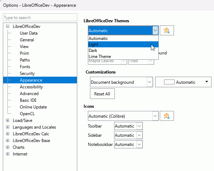The height and width of the screenshot is (171, 214).
Task: Select Advanced in the options tree
Action: [29, 94]
